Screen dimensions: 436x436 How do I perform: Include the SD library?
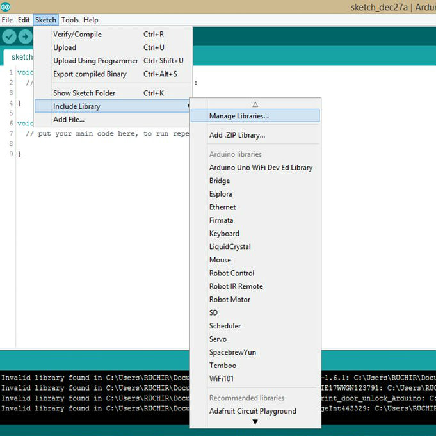[x=255, y=313]
